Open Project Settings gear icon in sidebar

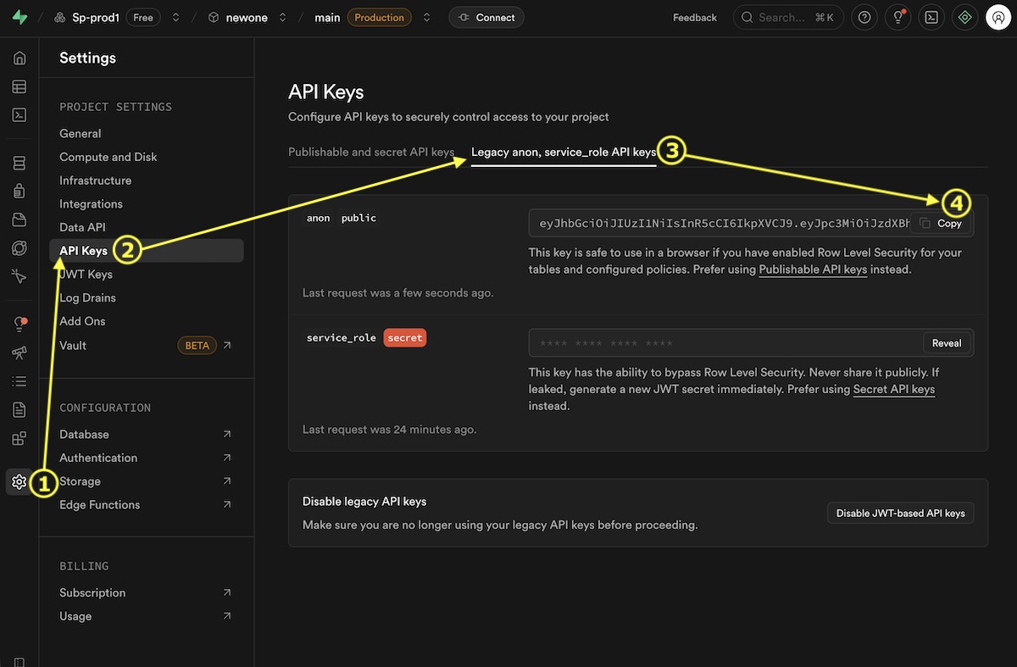point(19,482)
